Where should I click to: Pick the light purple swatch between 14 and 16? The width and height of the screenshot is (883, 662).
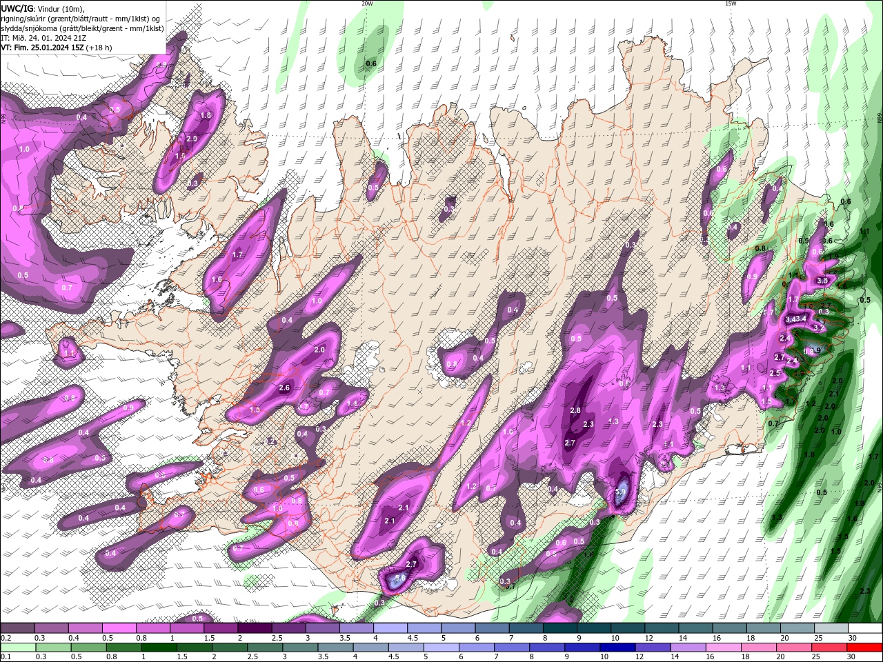[688, 647]
